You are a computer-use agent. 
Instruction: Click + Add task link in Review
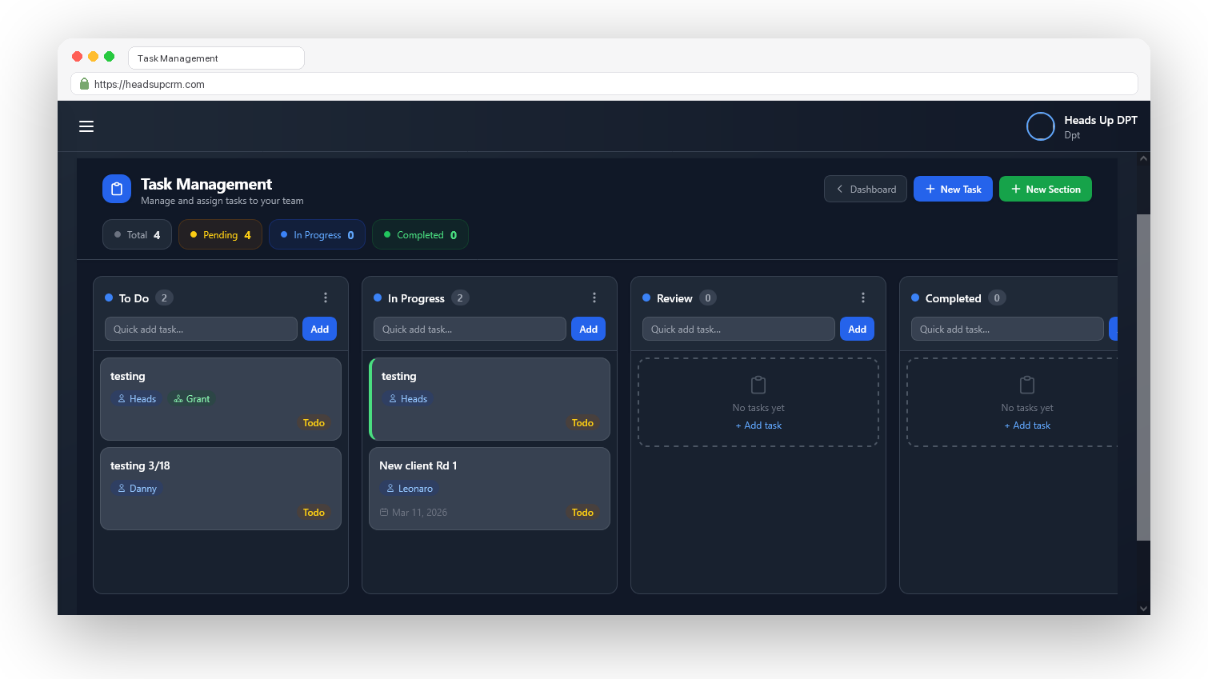tap(758, 425)
